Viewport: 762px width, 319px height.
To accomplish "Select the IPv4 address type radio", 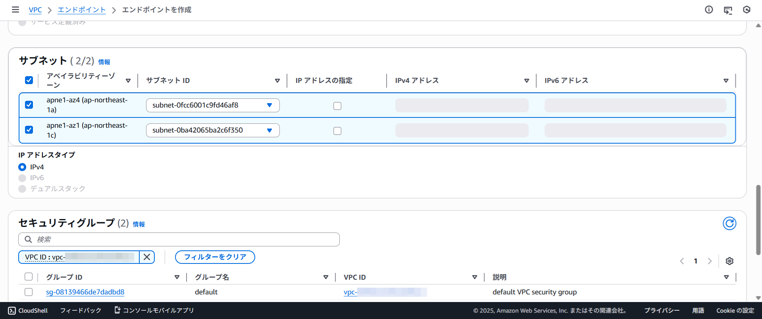I will [22, 167].
